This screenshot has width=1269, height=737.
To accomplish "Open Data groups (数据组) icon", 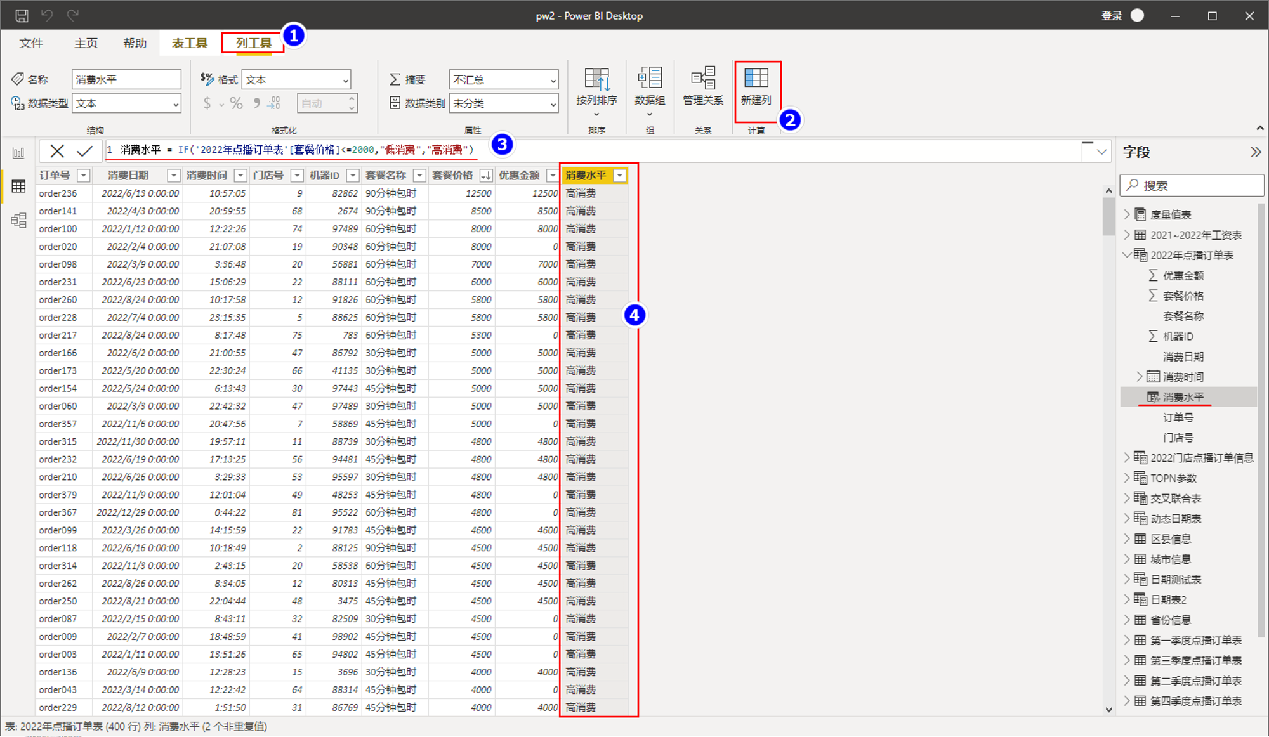I will pos(650,92).
